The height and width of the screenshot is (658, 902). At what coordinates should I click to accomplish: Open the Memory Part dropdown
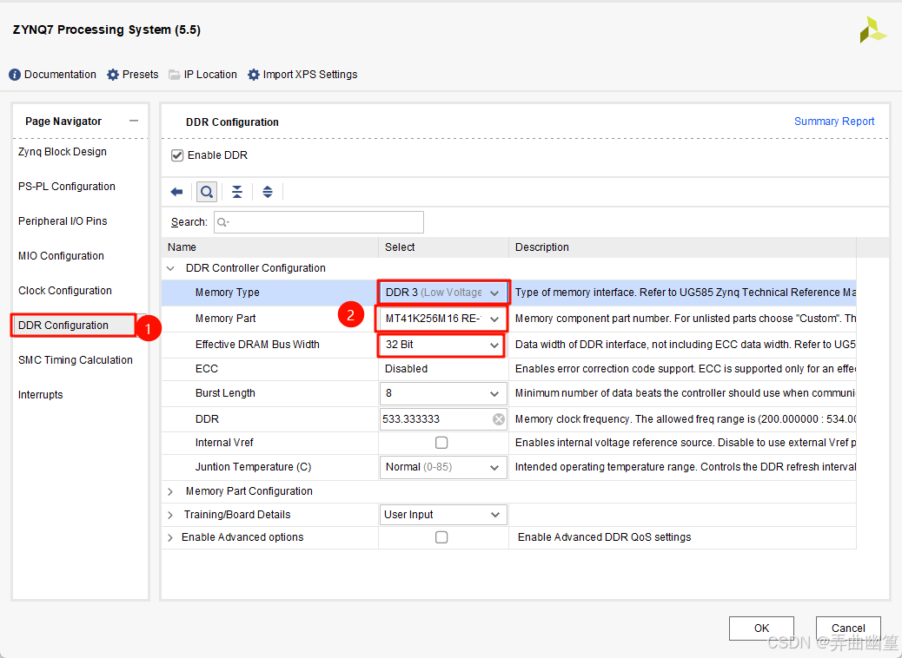(x=441, y=319)
